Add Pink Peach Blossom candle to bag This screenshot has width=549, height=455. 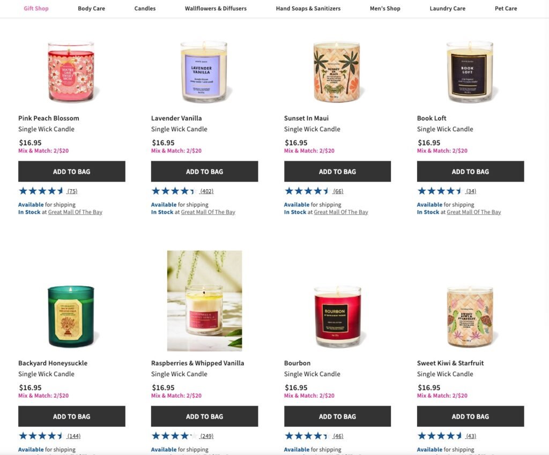coord(72,171)
